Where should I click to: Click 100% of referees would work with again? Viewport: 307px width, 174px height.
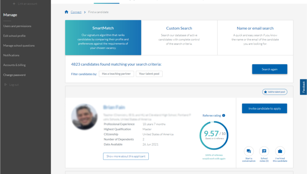[214, 157]
